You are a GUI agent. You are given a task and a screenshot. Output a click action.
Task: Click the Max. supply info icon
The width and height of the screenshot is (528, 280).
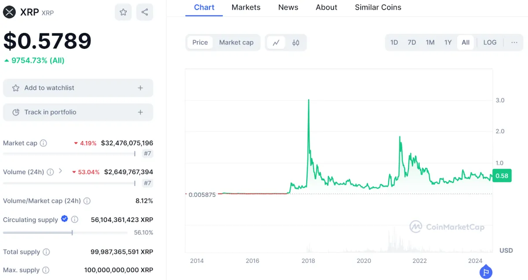tap(46, 270)
